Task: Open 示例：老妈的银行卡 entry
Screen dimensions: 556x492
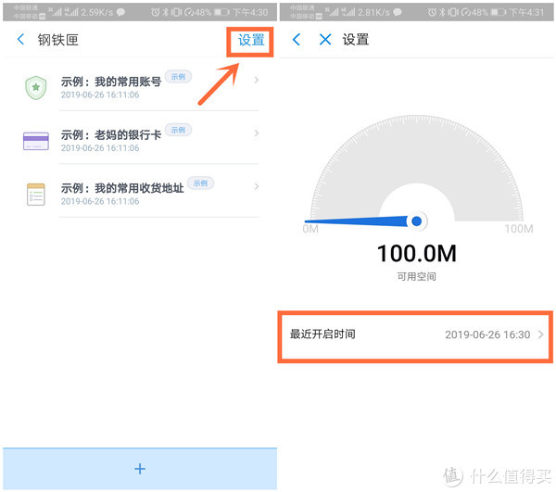Action: click(x=142, y=141)
